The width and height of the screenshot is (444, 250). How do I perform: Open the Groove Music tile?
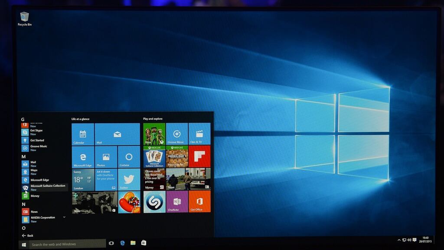pyautogui.click(x=176, y=133)
